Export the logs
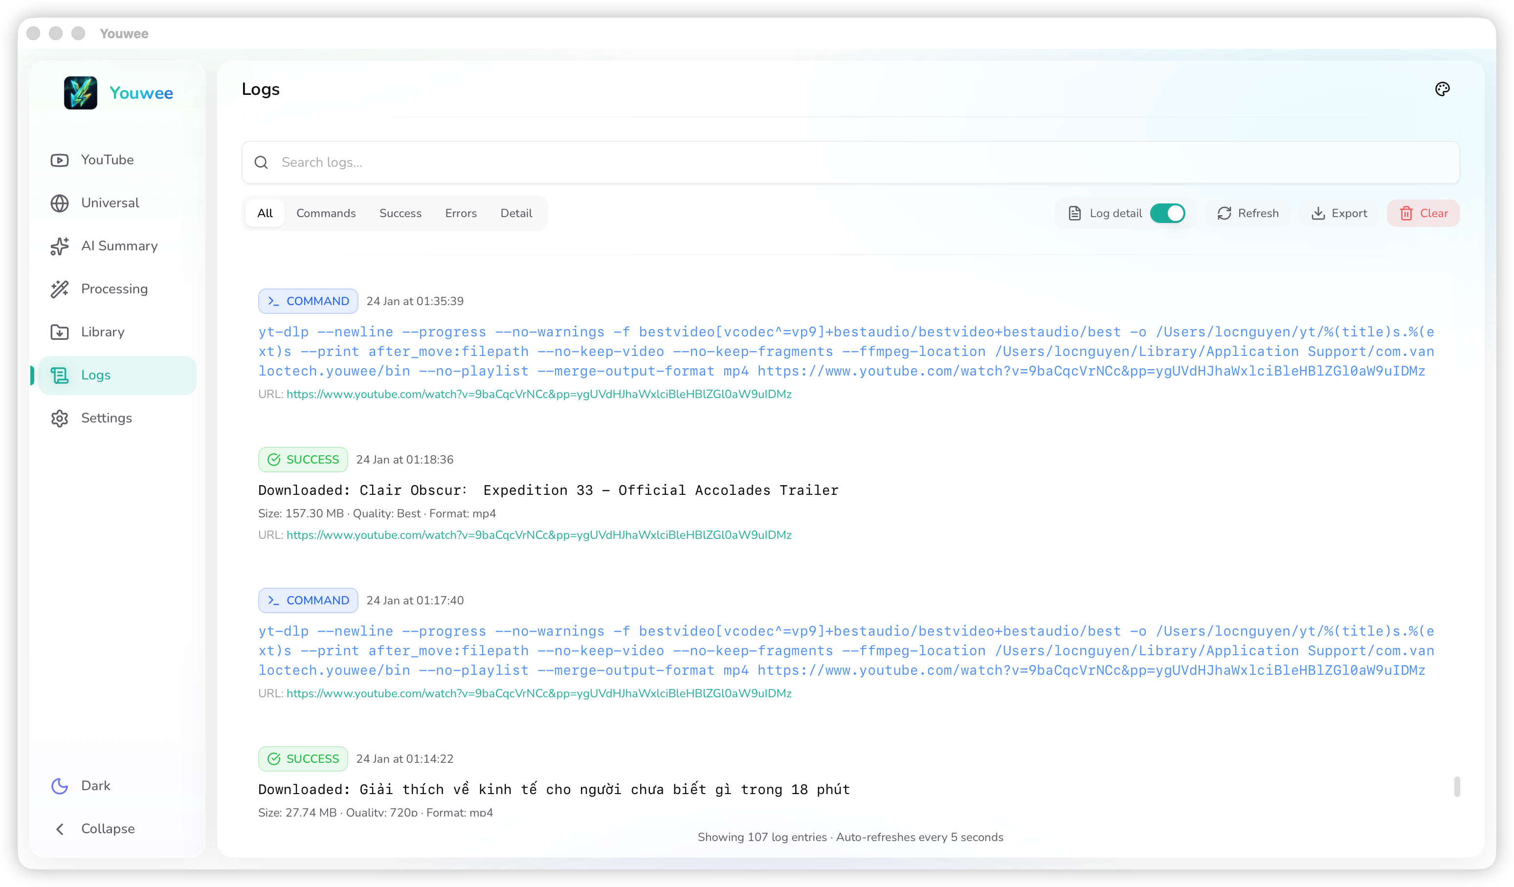The width and height of the screenshot is (1514, 887). tap(1339, 213)
